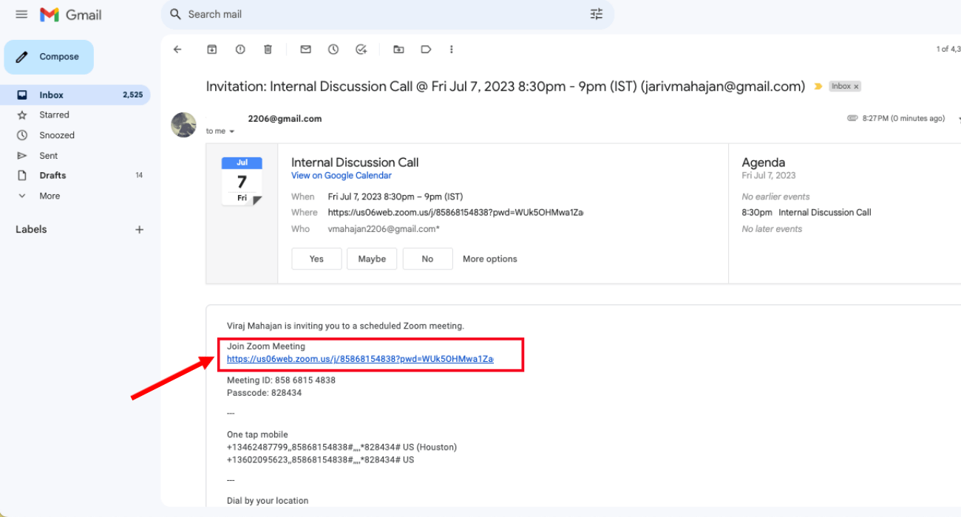Open search filter options icon
The width and height of the screenshot is (961, 517).
pos(597,14)
